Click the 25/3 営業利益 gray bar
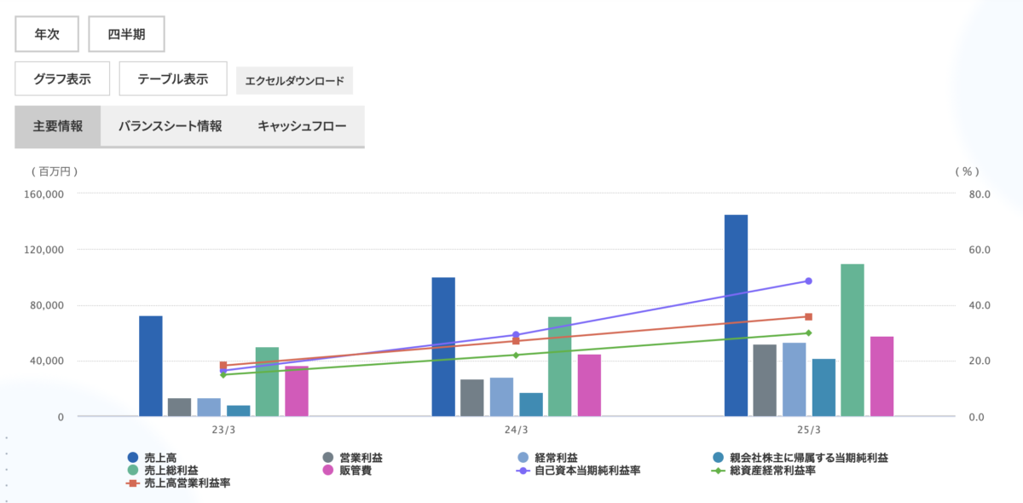The height and width of the screenshot is (503, 1023). coord(765,380)
